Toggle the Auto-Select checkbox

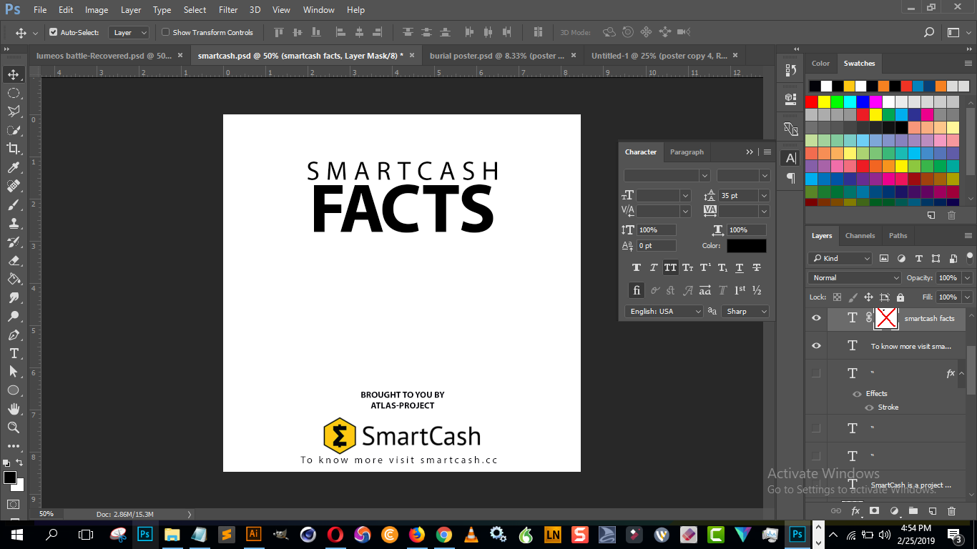pos(54,32)
